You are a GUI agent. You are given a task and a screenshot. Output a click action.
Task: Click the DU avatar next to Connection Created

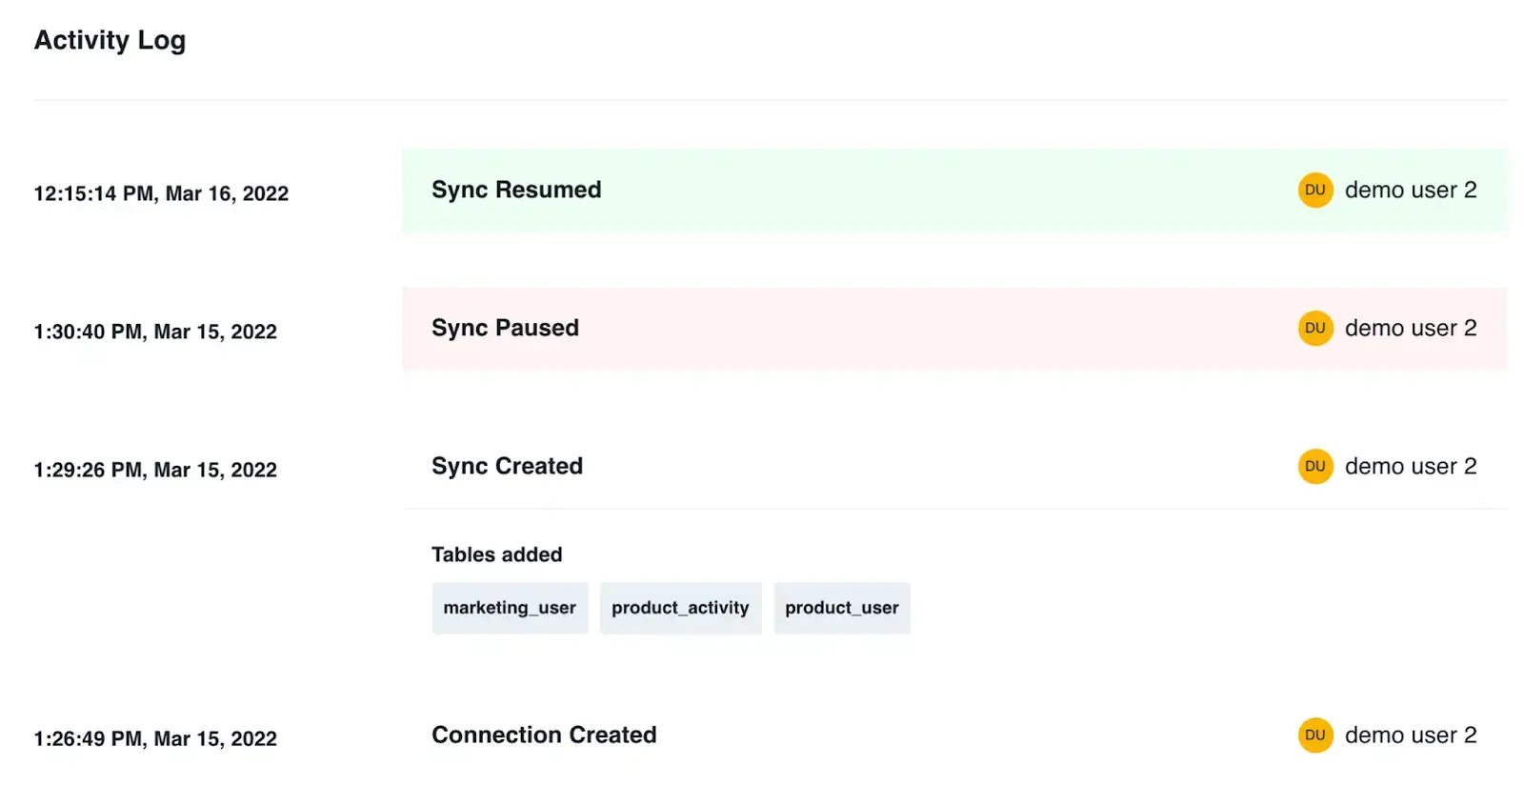[x=1314, y=735]
